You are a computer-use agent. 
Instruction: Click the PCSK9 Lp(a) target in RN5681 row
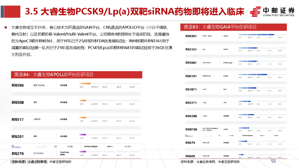pyautogui.click(x=228, y=63)
